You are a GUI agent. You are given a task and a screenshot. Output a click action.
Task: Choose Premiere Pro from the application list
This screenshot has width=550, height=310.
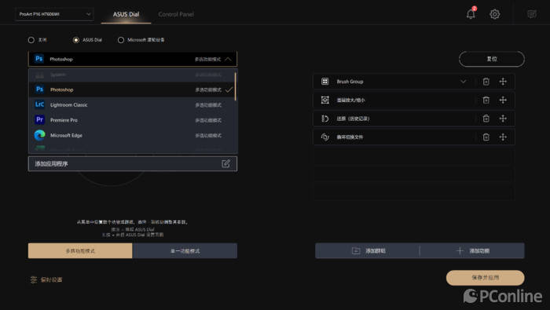point(131,120)
